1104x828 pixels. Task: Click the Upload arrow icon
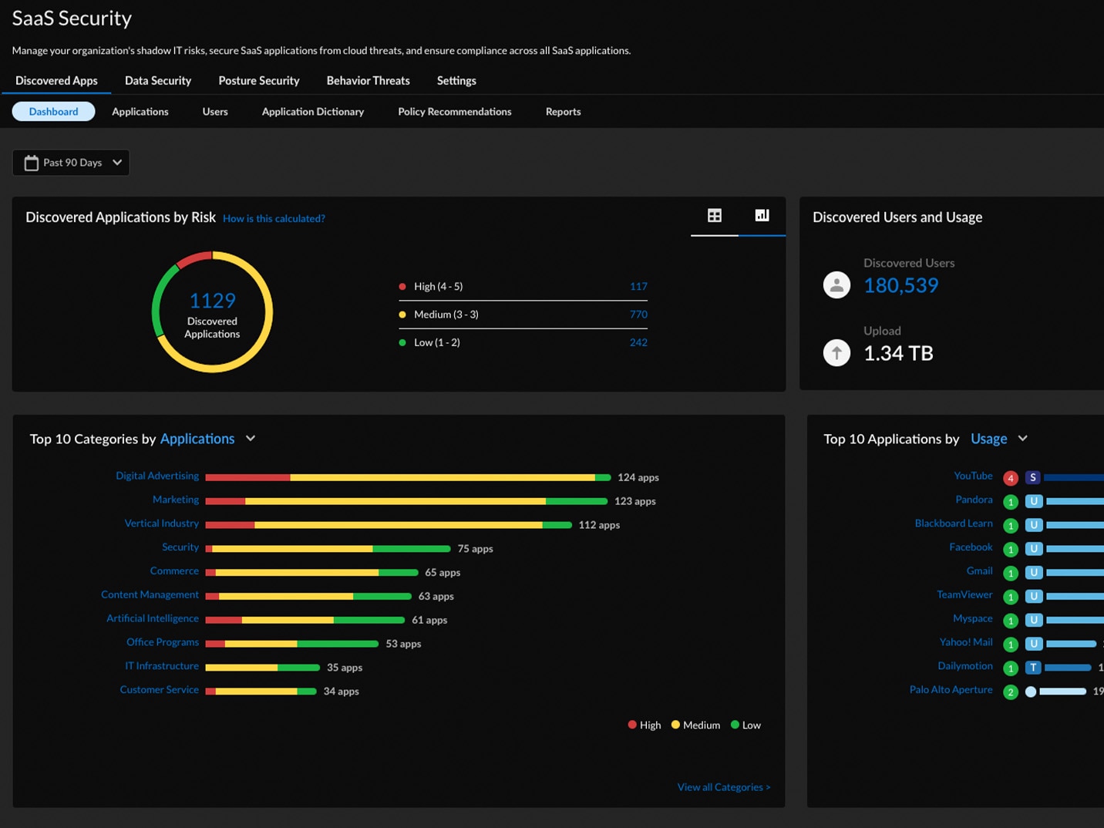pos(836,352)
